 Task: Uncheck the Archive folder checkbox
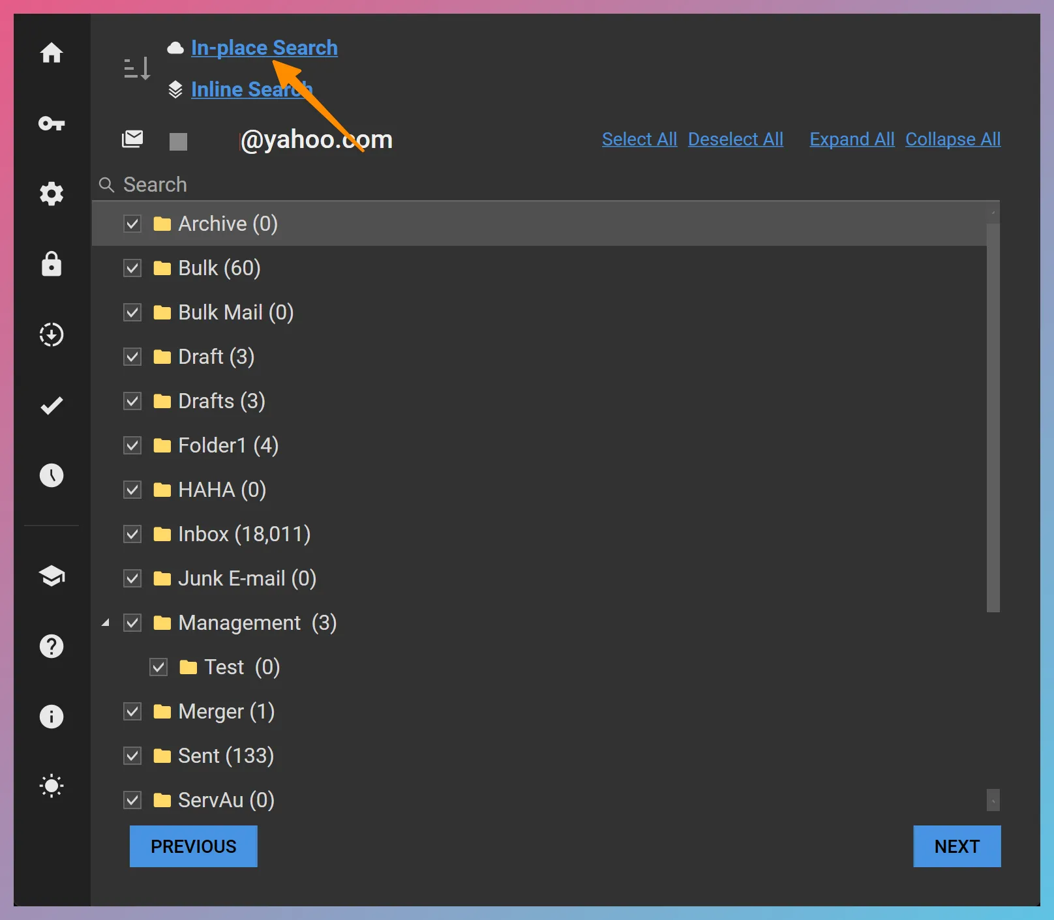pyautogui.click(x=132, y=224)
